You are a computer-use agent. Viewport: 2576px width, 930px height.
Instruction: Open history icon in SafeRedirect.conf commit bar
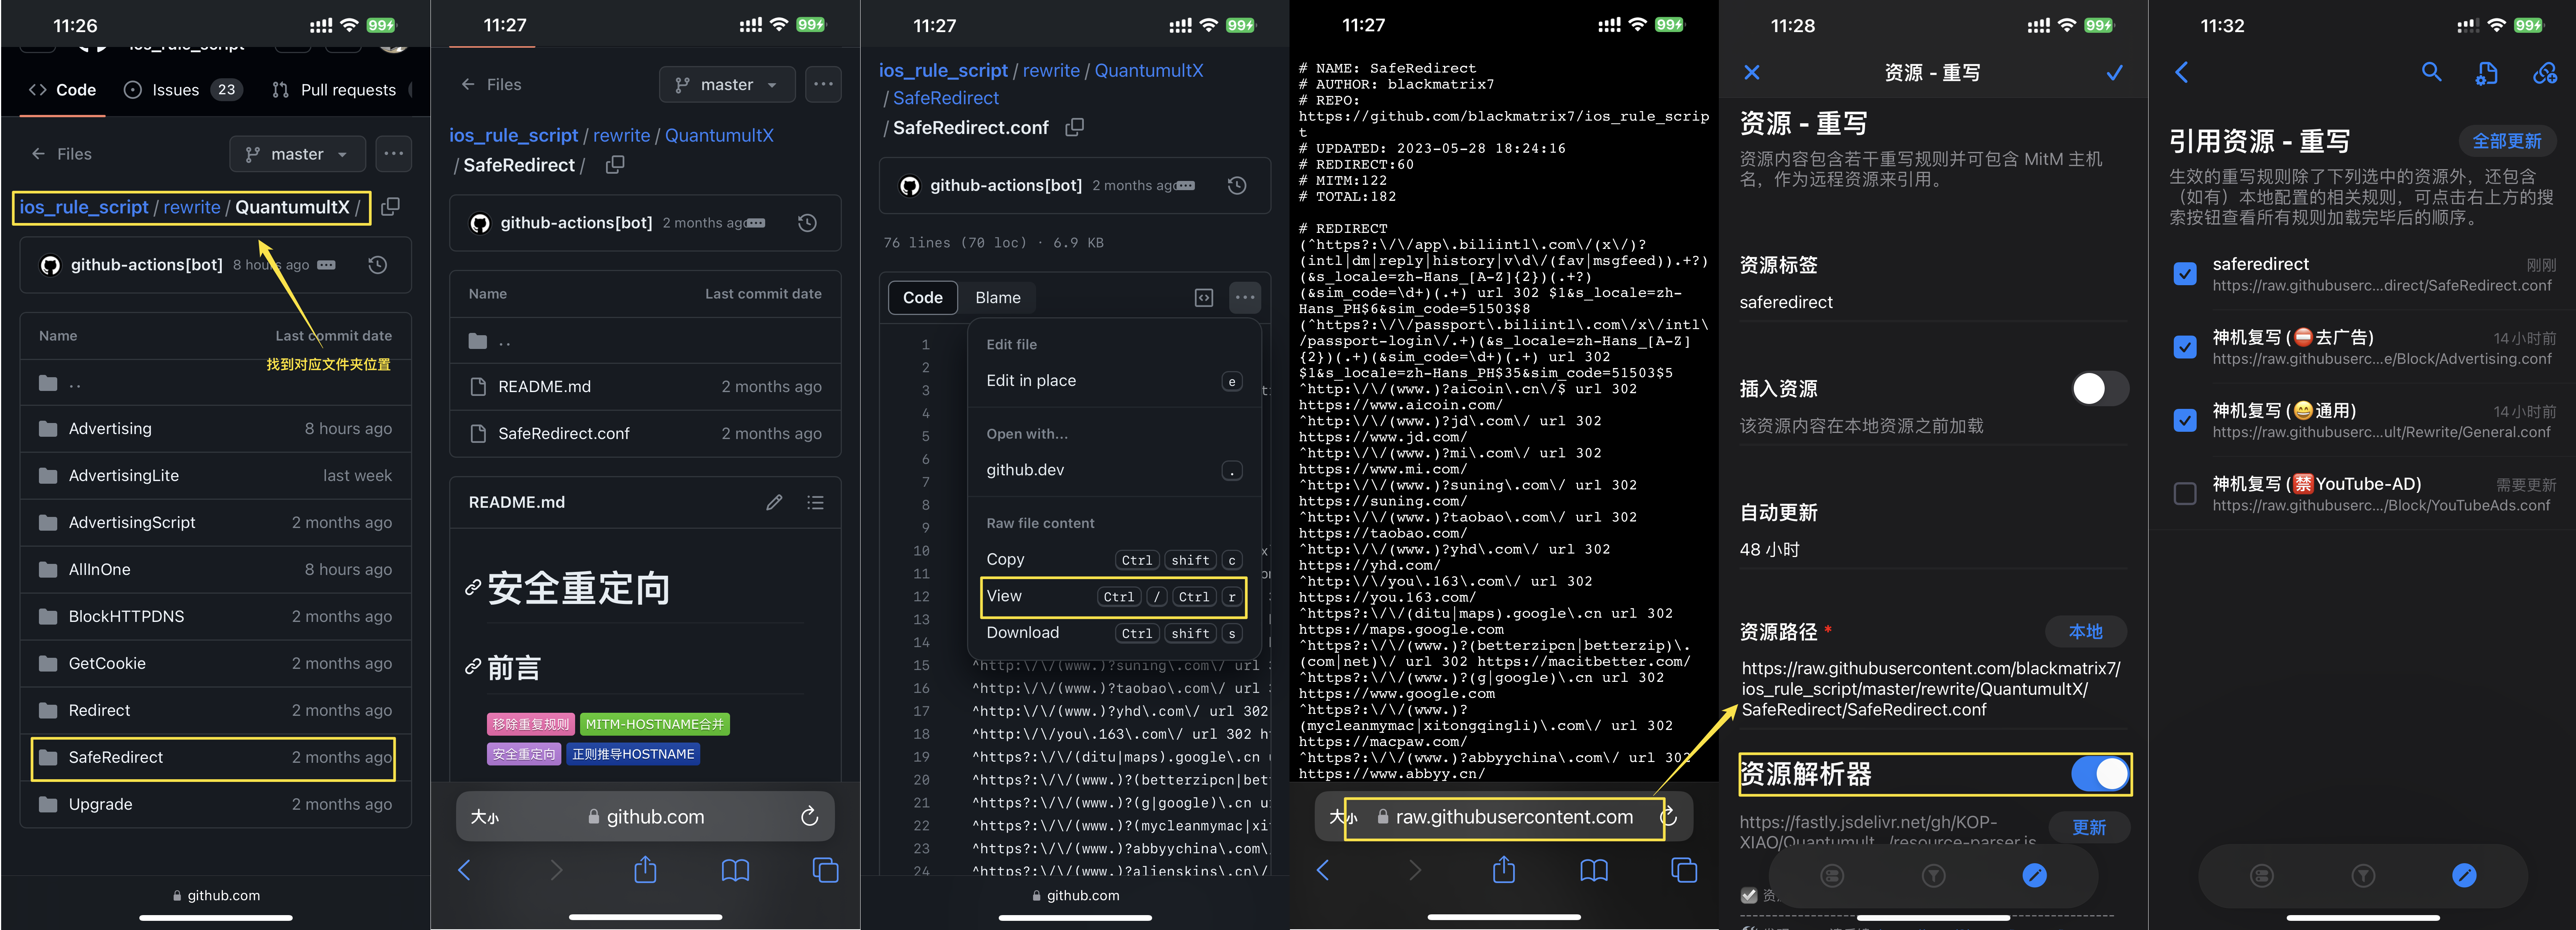[1237, 185]
